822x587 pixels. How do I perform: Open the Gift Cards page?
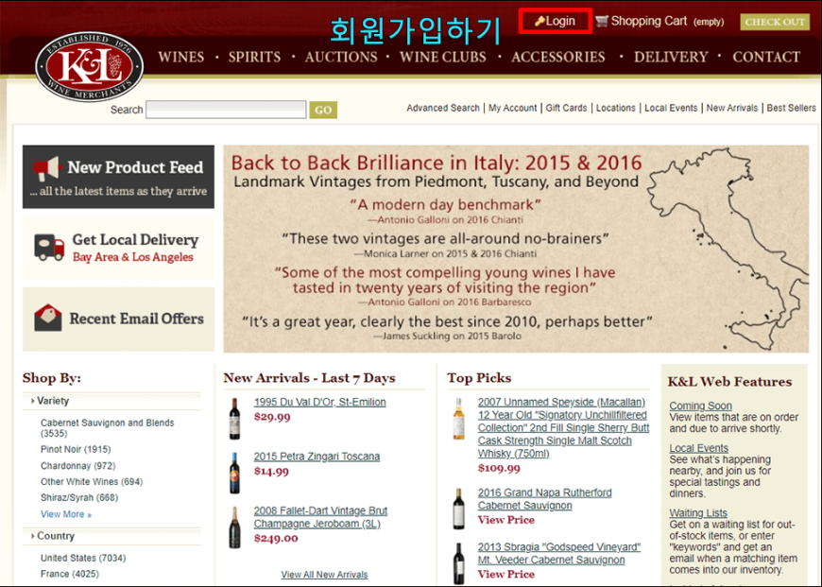tap(566, 108)
